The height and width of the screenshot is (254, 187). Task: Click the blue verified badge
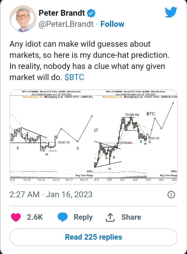click(x=92, y=13)
